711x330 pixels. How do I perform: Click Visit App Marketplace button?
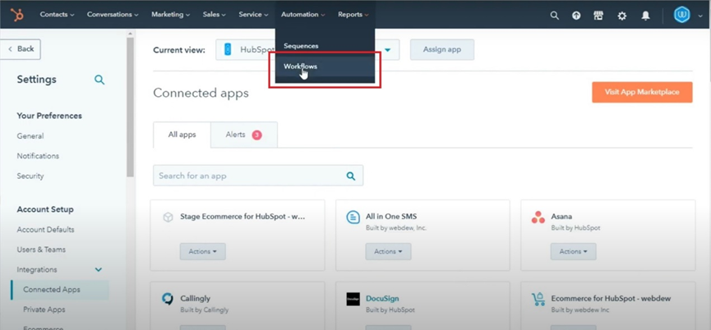click(642, 92)
